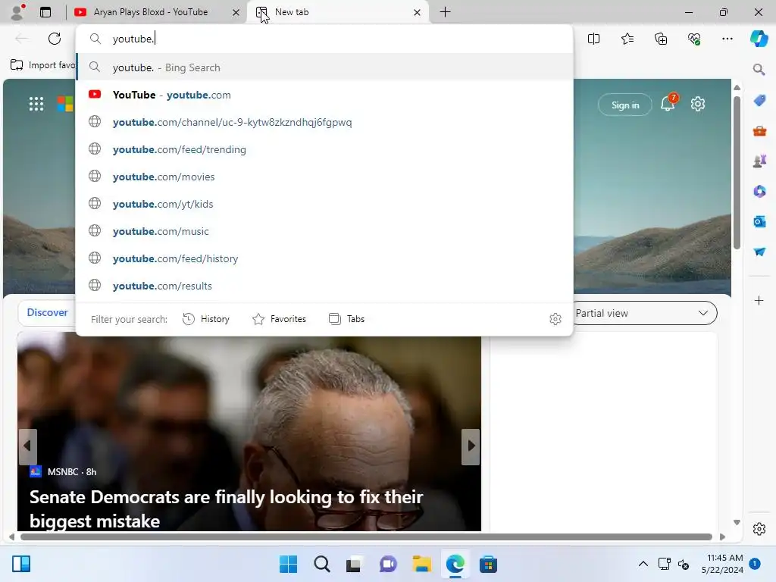
Task: Click in the address bar text field
Action: pyautogui.click(x=324, y=39)
